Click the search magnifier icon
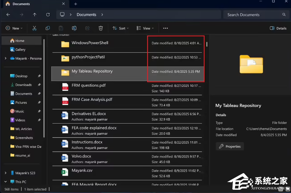This screenshot has height=193, width=291. click(x=284, y=15)
